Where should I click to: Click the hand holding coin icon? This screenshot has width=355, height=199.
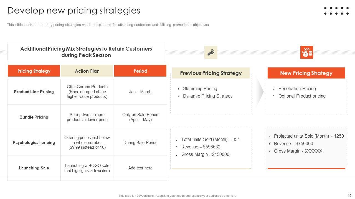[x=211, y=52]
